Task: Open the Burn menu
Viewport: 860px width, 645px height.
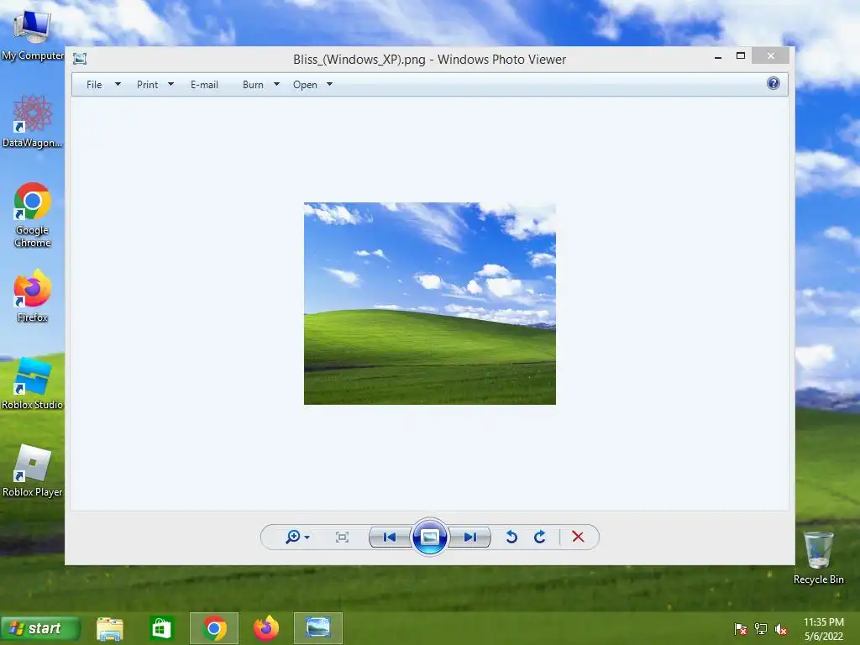Action: [253, 85]
